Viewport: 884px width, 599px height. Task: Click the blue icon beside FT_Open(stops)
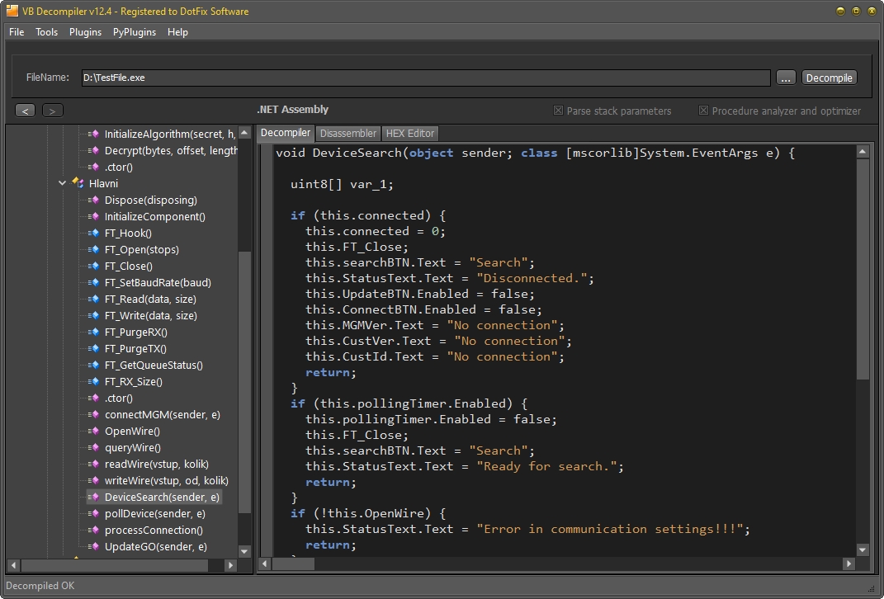point(93,250)
